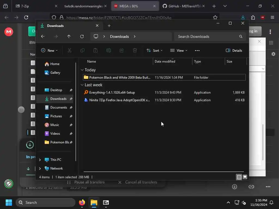This screenshot has height=209, width=279.
Task: Select the Ninite 7Zip Firefox Java installer
Action: click(164, 100)
